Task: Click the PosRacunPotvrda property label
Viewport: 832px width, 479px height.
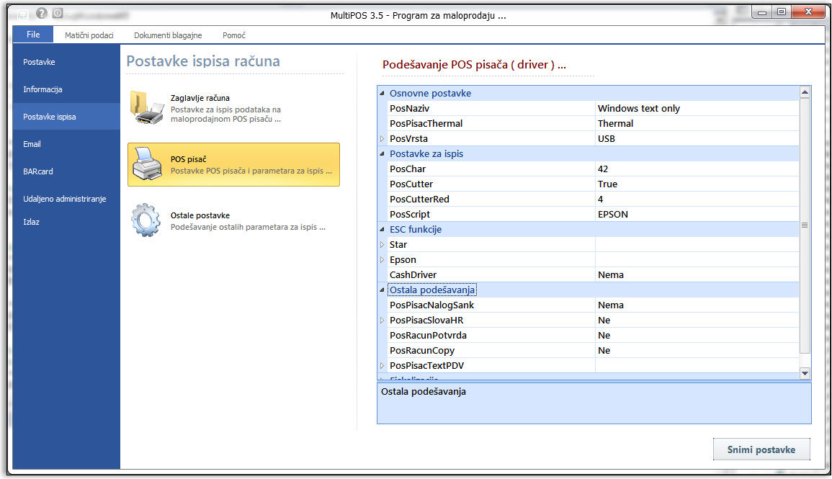Action: (x=428, y=335)
